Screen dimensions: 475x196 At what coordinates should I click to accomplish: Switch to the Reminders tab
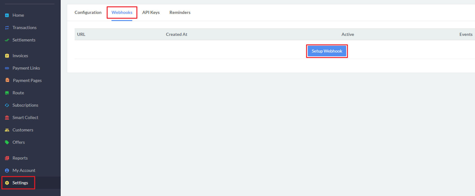(x=180, y=12)
